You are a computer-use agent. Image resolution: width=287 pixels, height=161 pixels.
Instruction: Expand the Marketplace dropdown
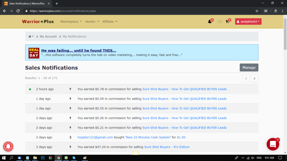click(71, 22)
